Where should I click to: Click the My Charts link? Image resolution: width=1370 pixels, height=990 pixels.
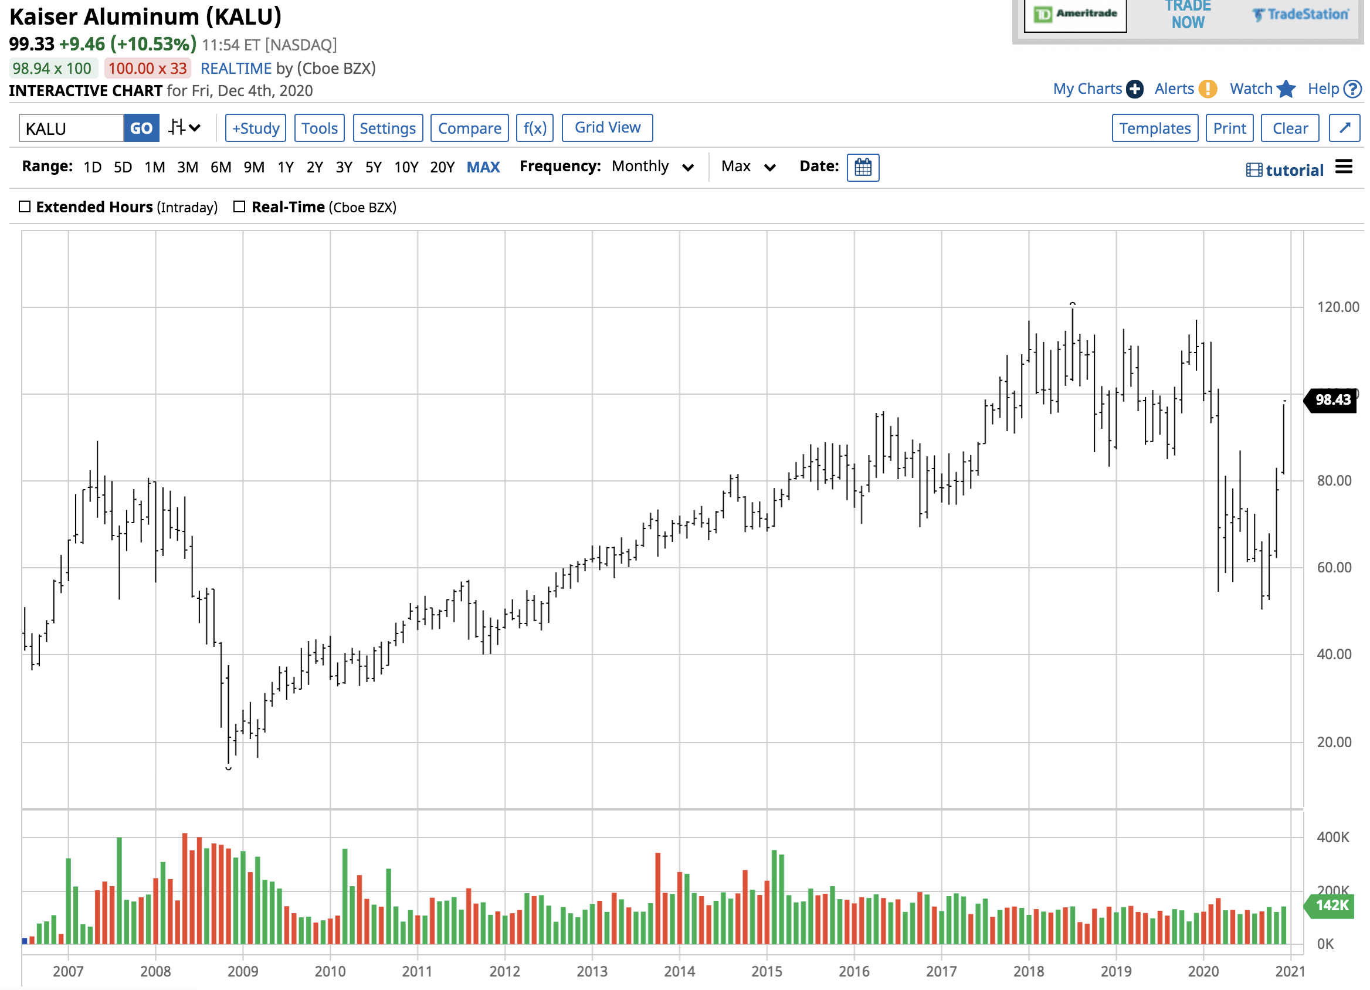(1087, 89)
